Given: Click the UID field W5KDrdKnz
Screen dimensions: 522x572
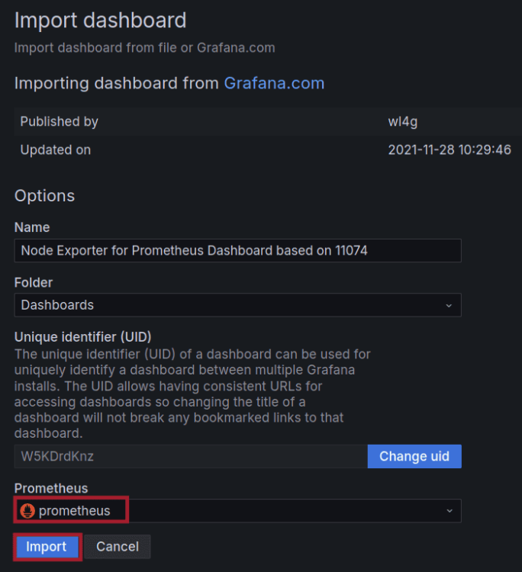Looking at the screenshot, I should pyautogui.click(x=191, y=456).
